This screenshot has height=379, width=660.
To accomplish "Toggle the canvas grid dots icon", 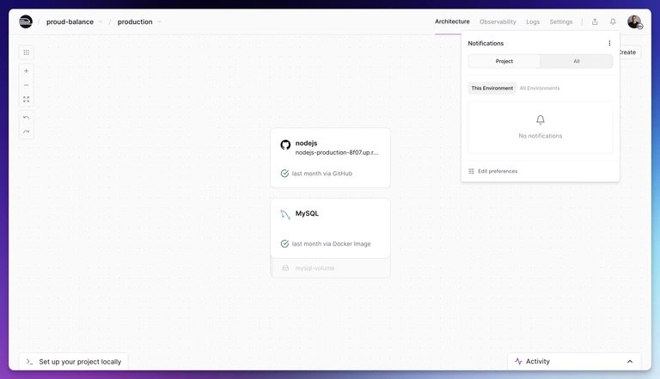I will pyautogui.click(x=26, y=52).
